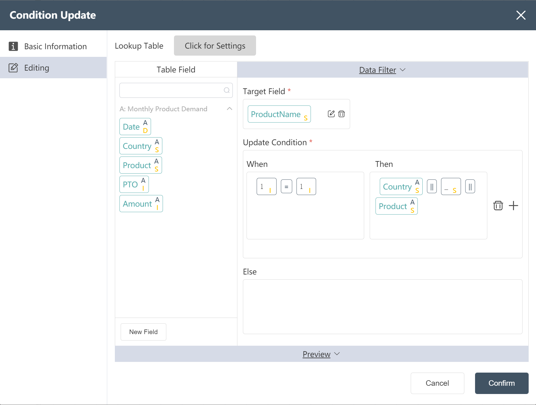Click inside the Else expression box
The image size is (536, 405).
(x=383, y=307)
